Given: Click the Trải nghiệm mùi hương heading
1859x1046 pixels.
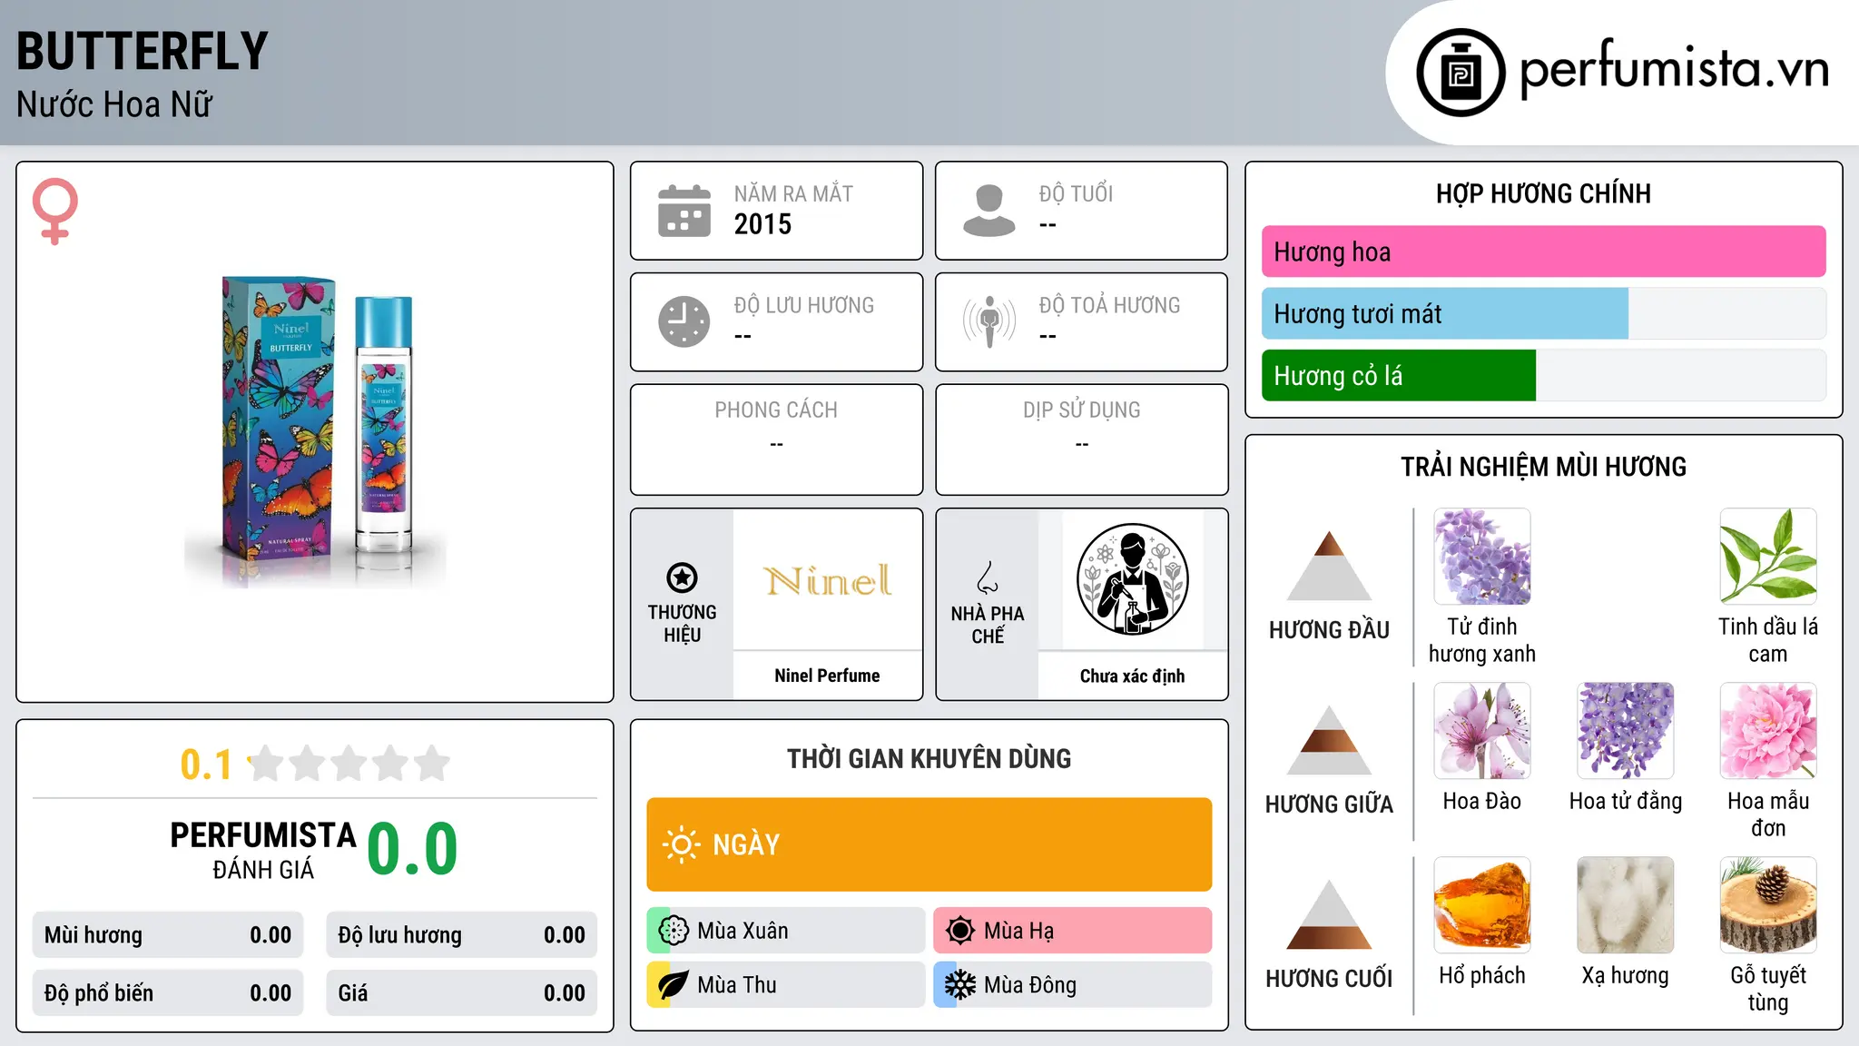Looking at the screenshot, I should click(1543, 467).
